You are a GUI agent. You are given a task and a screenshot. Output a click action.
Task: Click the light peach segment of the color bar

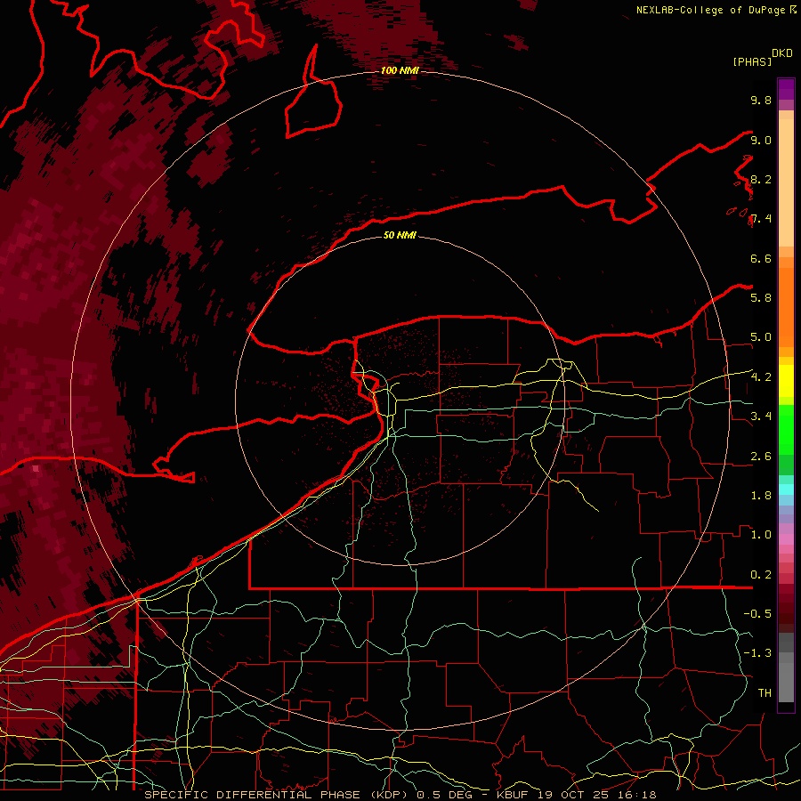pos(786,184)
